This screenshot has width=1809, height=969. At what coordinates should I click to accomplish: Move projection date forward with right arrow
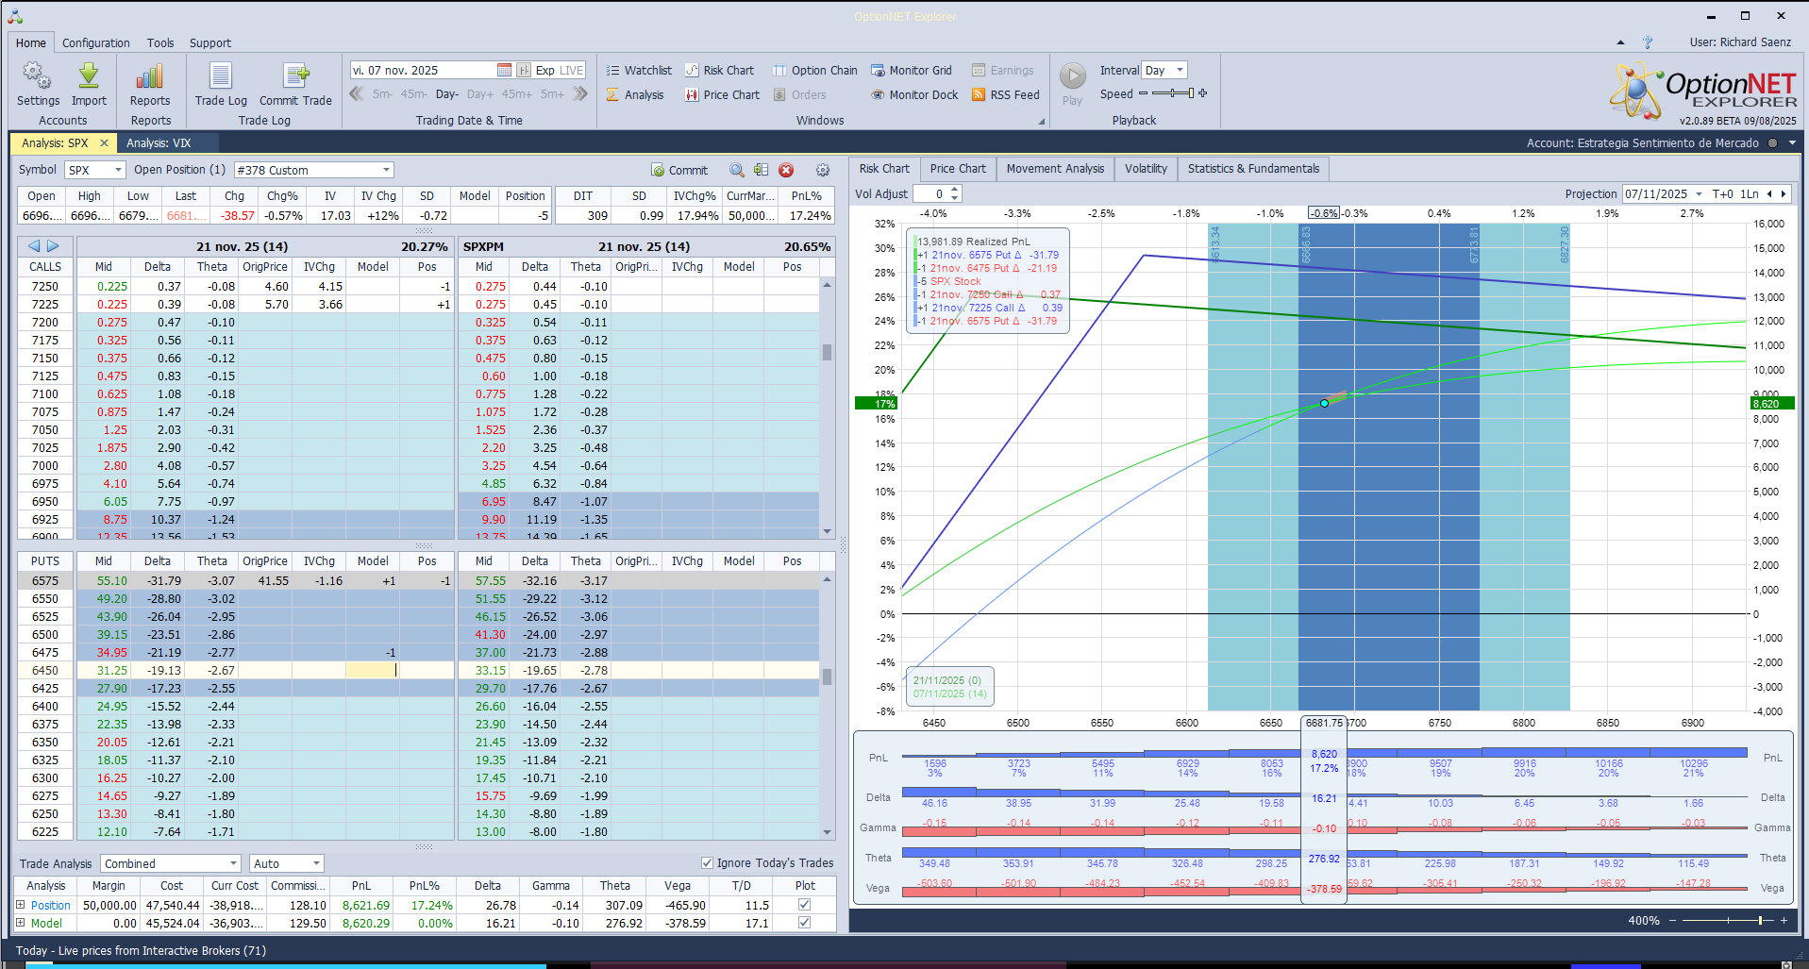(x=1783, y=193)
